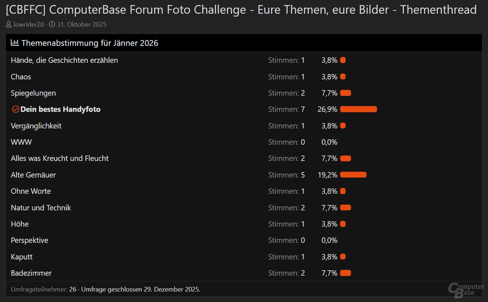The height and width of the screenshot is (302, 488).
Task: Open the lowrider20 author profile link
Action: tap(29, 25)
